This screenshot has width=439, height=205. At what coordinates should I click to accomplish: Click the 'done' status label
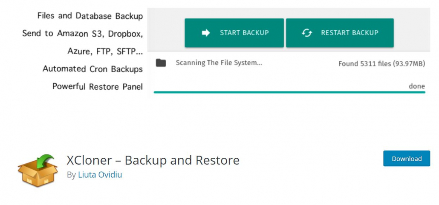pos(416,86)
